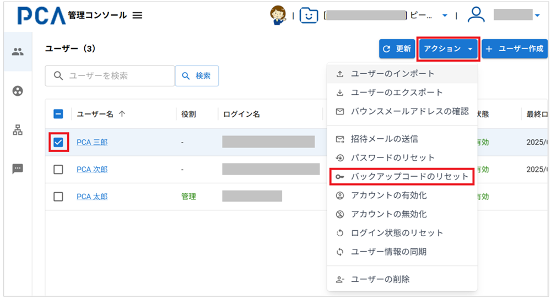Toggle the select-all header checkbox
Viewport: 551px width, 299px height.
[58, 115]
